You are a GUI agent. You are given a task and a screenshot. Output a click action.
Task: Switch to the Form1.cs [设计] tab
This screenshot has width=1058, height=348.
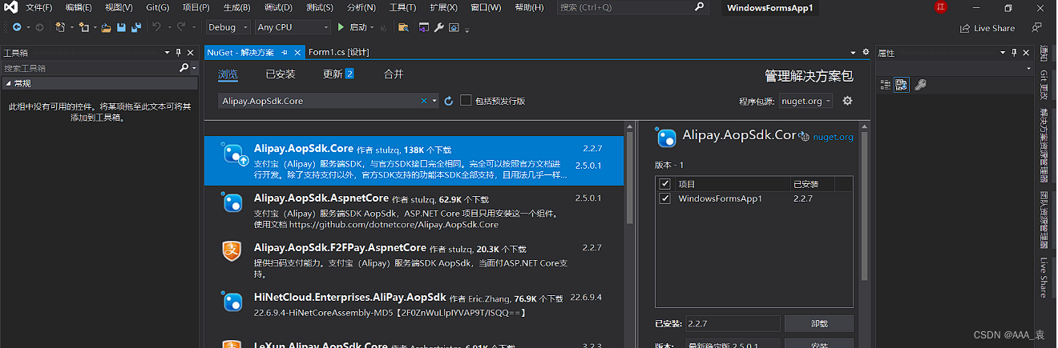(338, 52)
